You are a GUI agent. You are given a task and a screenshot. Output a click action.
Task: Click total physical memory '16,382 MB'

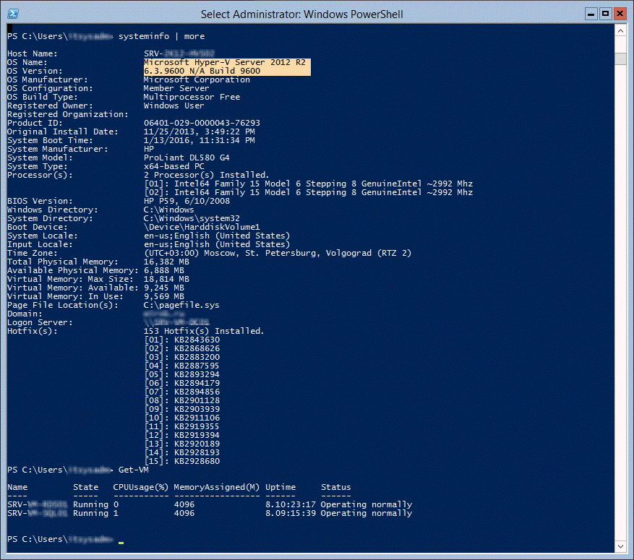click(x=166, y=262)
